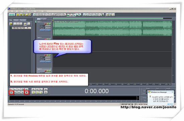Open the Edit menu
184x121 pixels.
pyautogui.click(x=14, y=11)
